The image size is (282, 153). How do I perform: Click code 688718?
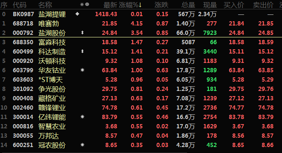coord(23,23)
